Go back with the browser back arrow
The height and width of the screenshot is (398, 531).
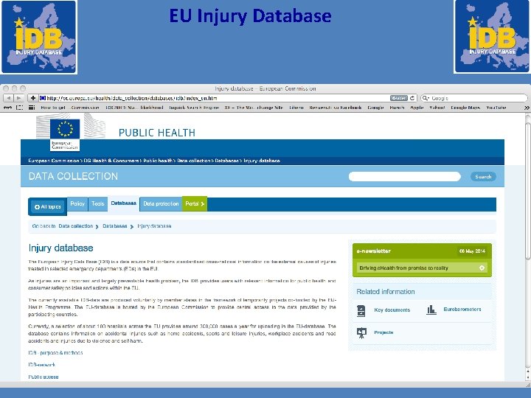(8, 98)
